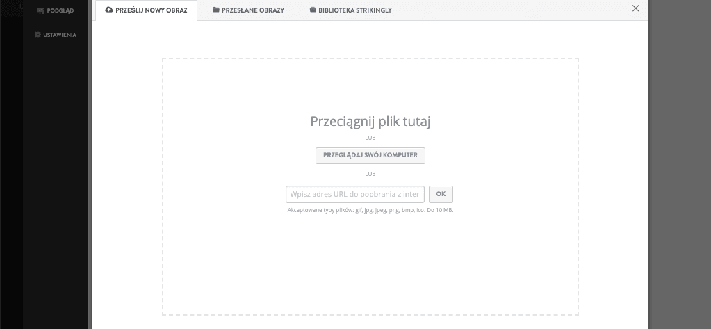Click the cloud upload icon
The height and width of the screenshot is (329, 711).
point(109,10)
